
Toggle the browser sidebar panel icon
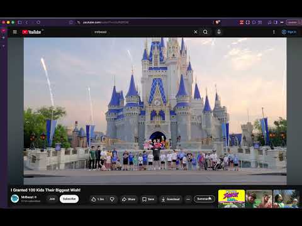[20, 22]
